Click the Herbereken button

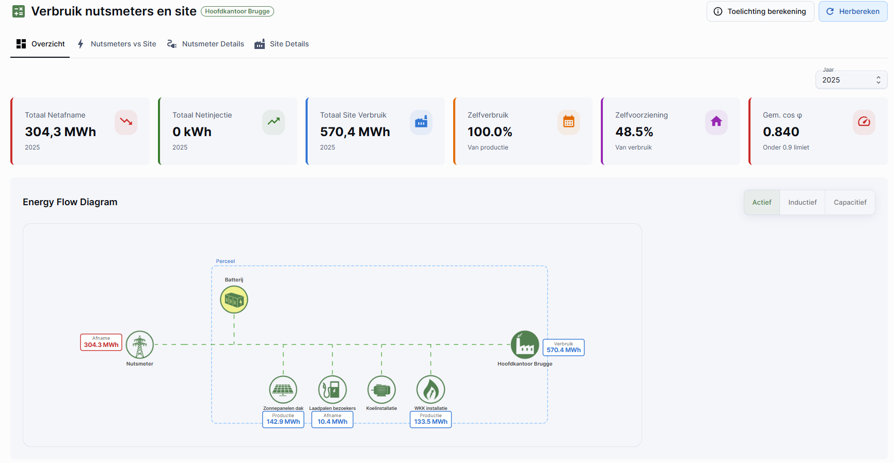tap(853, 11)
